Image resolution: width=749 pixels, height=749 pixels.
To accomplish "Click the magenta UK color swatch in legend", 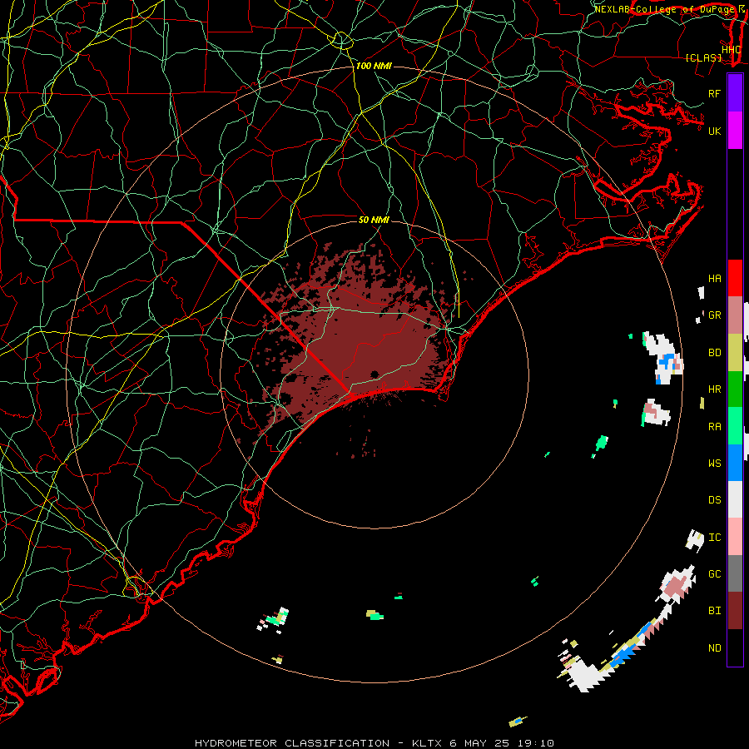I will [x=735, y=131].
